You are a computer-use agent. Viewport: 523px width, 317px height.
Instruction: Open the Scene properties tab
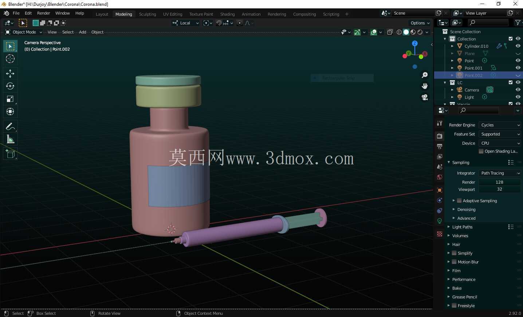440,167
